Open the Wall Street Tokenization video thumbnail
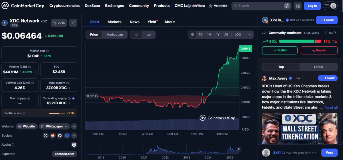343x160 pixels. (x=300, y=129)
